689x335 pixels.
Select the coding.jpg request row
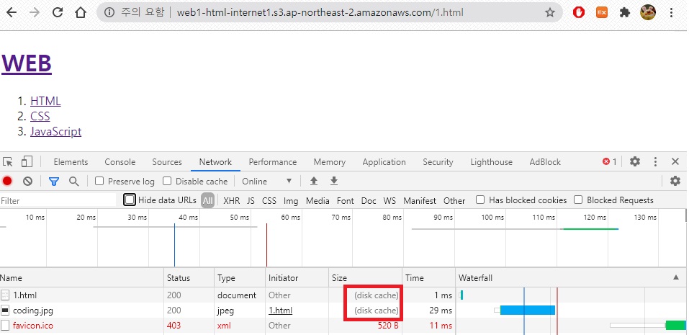[x=344, y=311]
